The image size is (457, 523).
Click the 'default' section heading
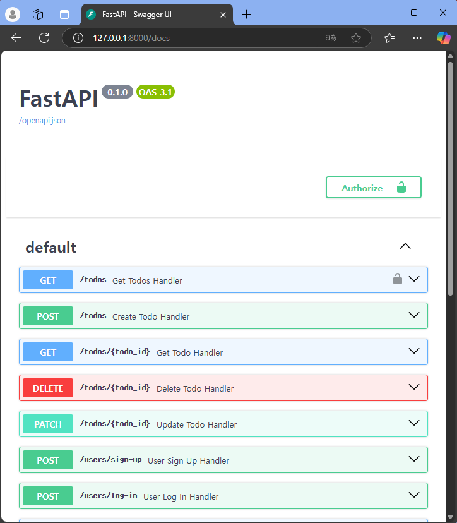tap(51, 248)
